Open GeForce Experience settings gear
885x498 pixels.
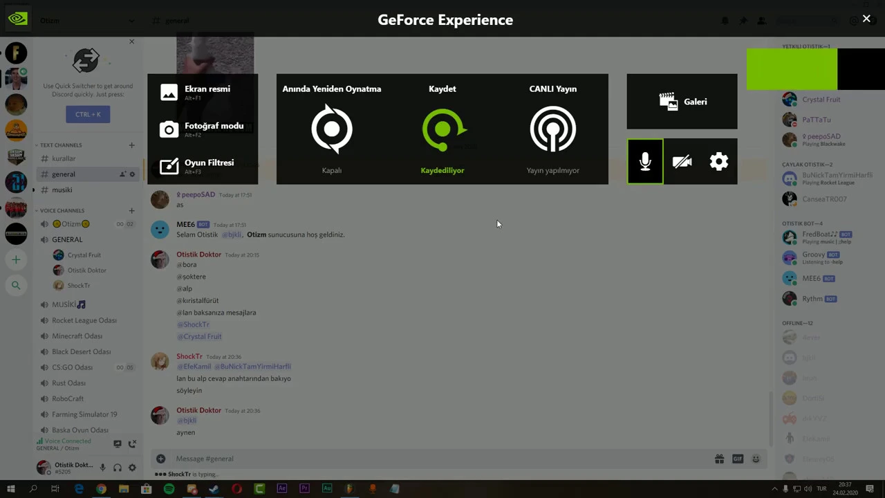click(719, 162)
